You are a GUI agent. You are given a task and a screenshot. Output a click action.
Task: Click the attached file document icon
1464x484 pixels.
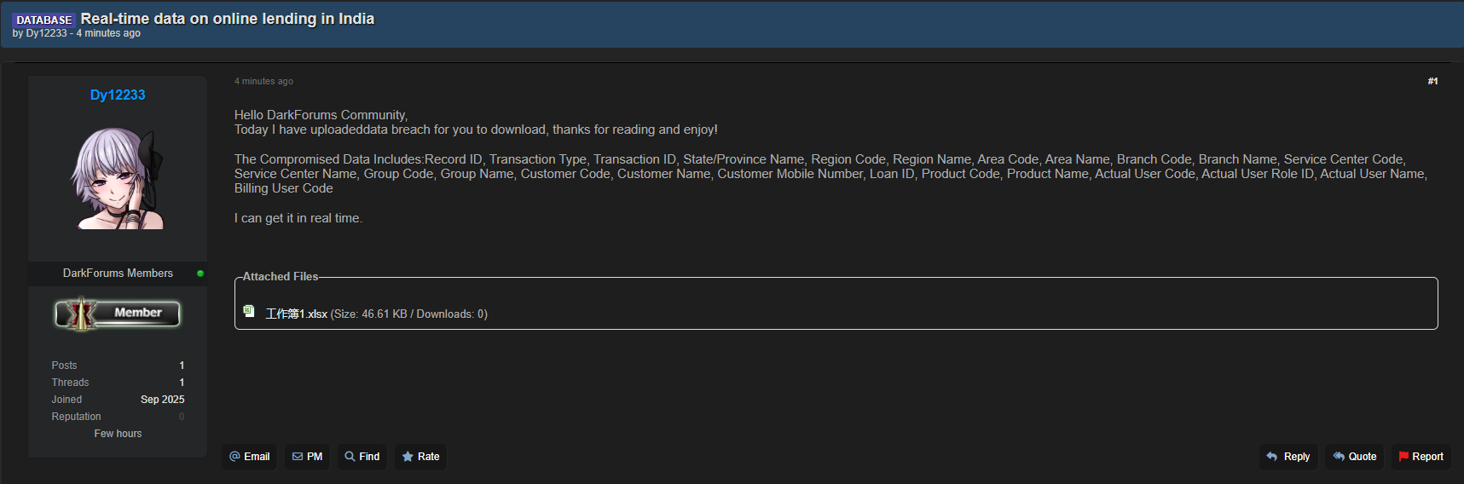pyautogui.click(x=249, y=312)
